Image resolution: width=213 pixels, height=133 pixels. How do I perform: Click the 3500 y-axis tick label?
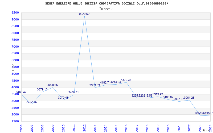click(x=15, y=94)
